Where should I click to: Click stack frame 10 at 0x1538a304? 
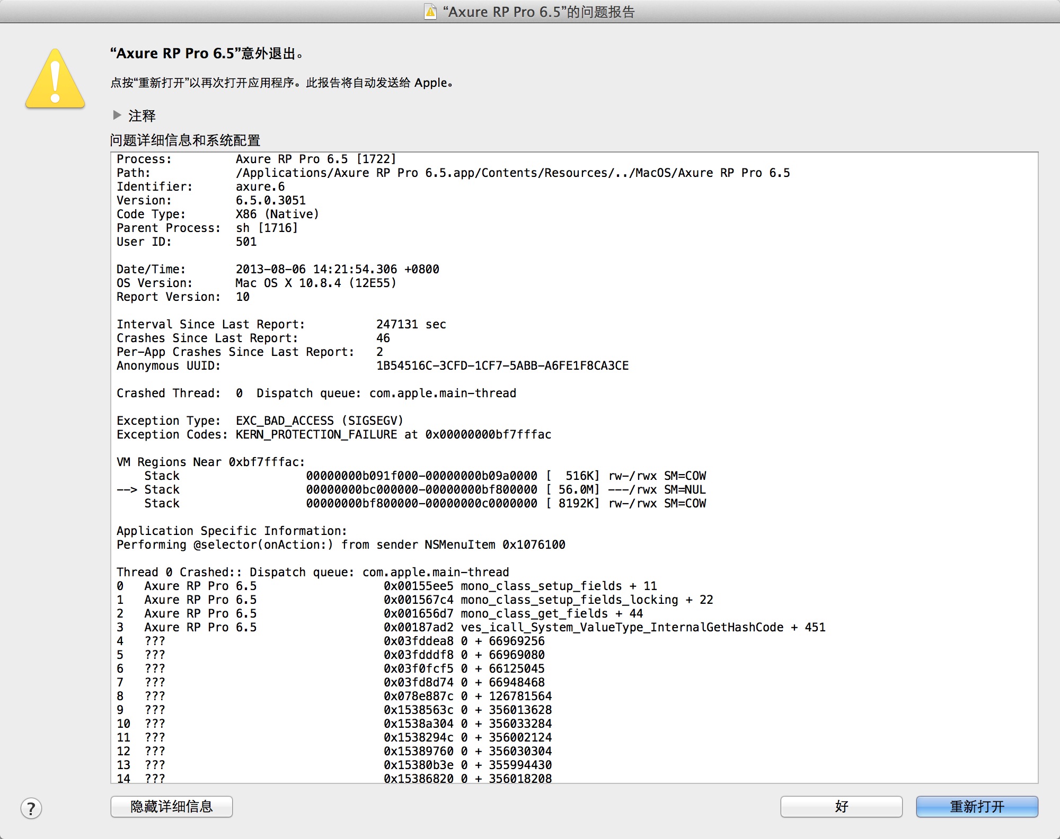tap(334, 724)
